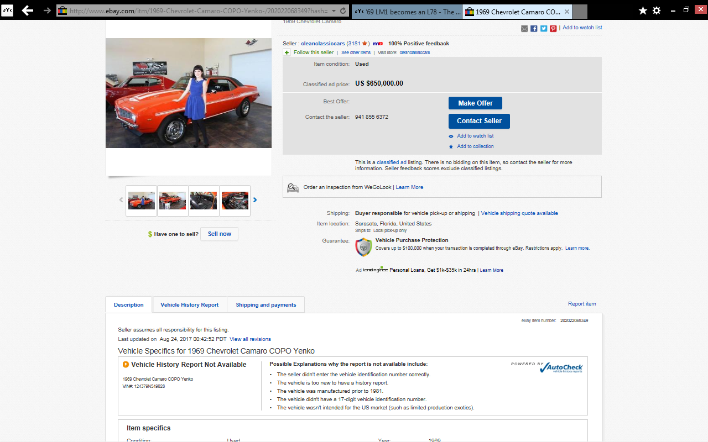Click the browser forward arrow
The image size is (708, 442).
point(46,10)
